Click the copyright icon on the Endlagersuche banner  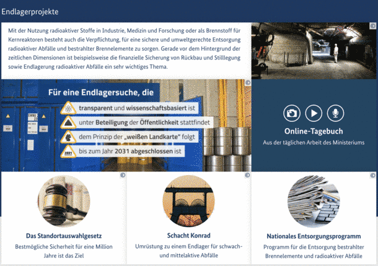pyautogui.click(x=248, y=82)
